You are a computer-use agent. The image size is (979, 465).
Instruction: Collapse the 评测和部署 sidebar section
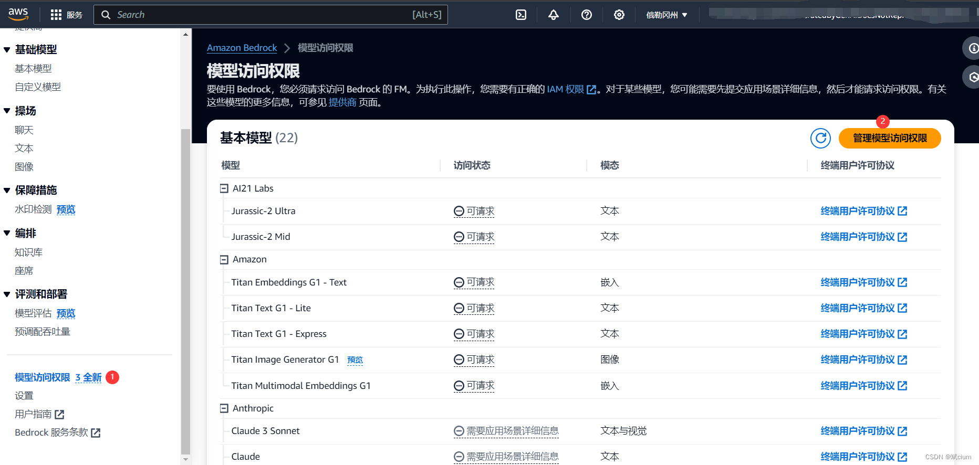pos(7,294)
